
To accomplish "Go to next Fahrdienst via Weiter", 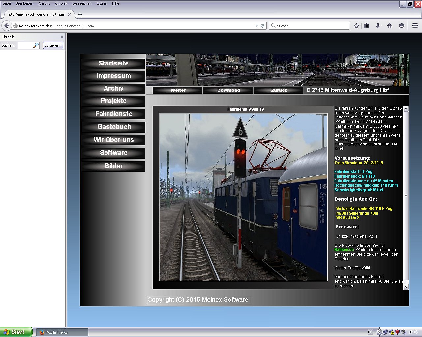I will [x=178, y=90].
